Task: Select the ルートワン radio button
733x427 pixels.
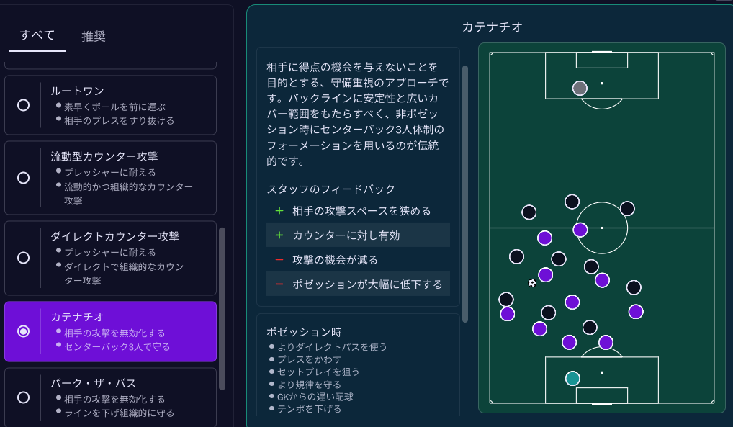Action: tap(24, 104)
